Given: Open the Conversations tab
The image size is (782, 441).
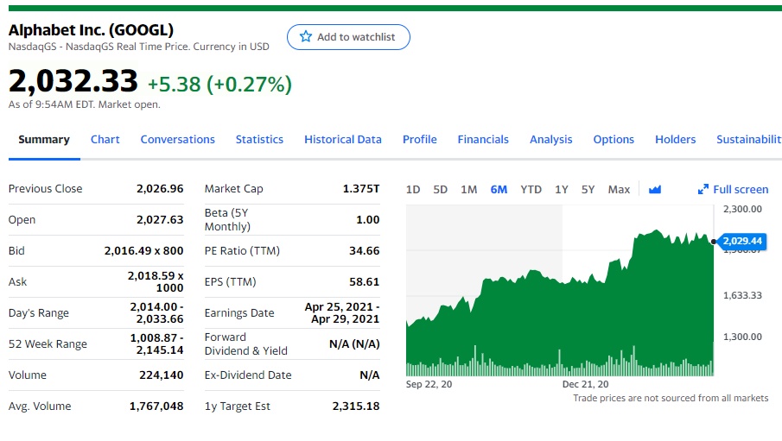Looking at the screenshot, I should coord(177,140).
